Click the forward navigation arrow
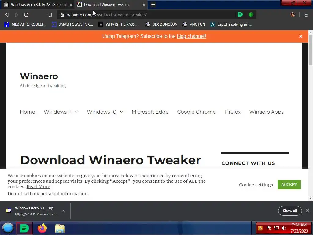Image resolution: width=313 pixels, height=235 pixels. [x=17, y=15]
